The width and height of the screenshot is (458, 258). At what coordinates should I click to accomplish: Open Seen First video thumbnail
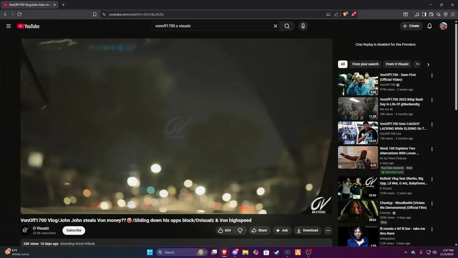(358, 84)
